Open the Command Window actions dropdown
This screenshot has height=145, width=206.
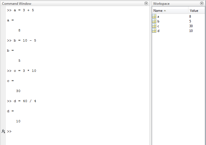[x=146, y=3]
